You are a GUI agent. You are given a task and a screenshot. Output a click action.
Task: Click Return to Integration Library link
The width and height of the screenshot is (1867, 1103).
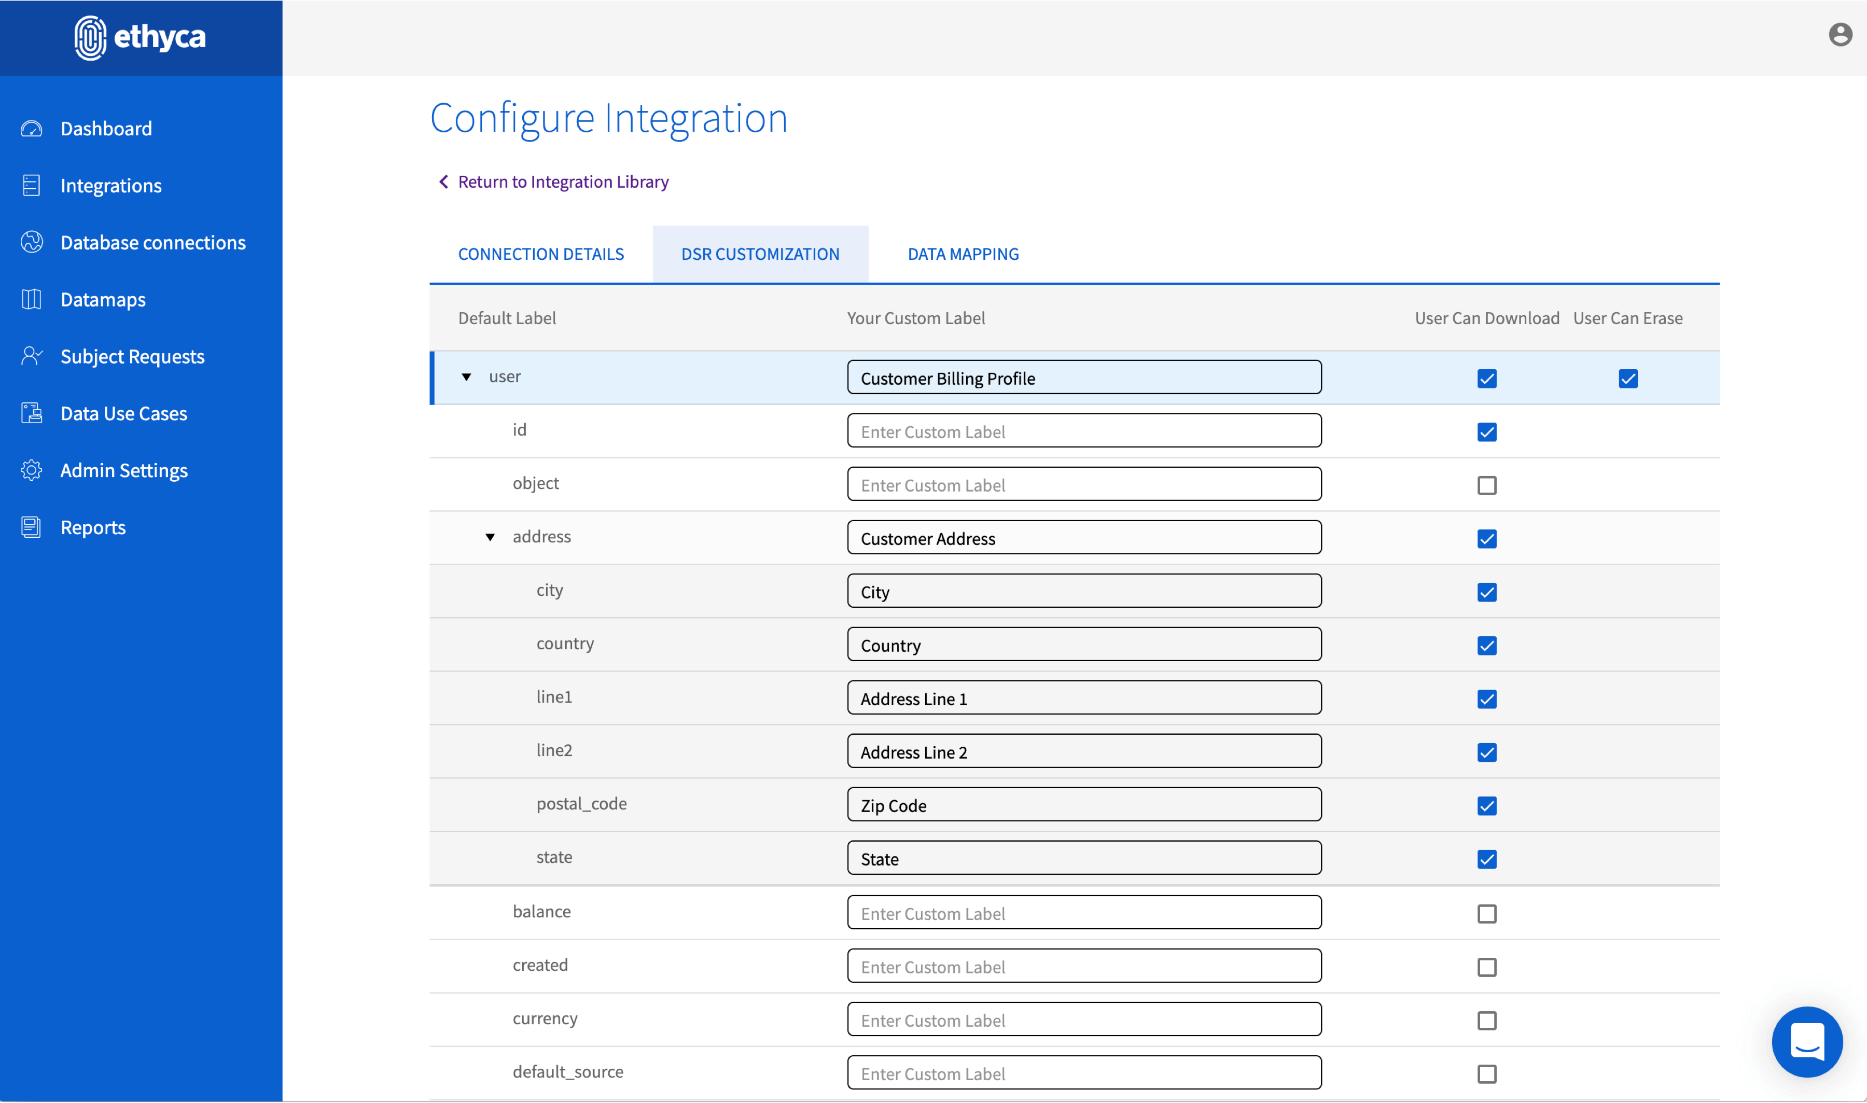pos(563,182)
